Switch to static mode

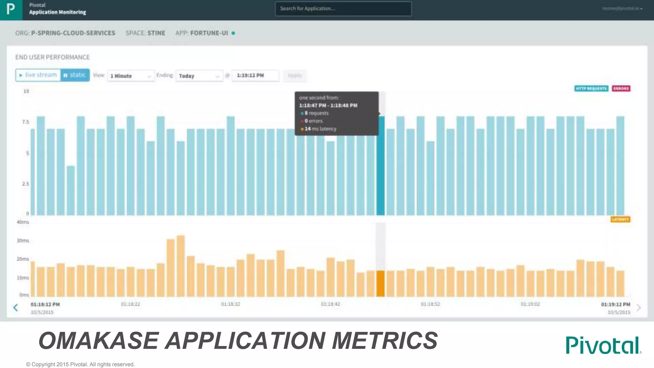[x=75, y=75]
